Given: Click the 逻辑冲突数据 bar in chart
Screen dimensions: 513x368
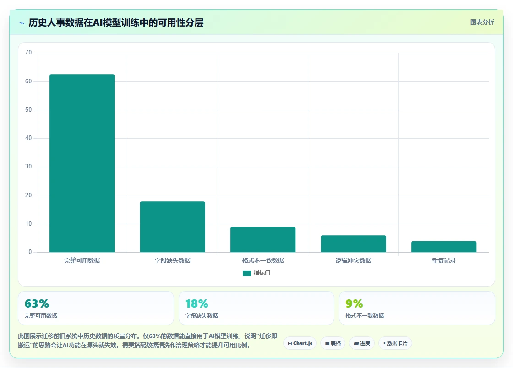Looking at the screenshot, I should coord(353,244).
